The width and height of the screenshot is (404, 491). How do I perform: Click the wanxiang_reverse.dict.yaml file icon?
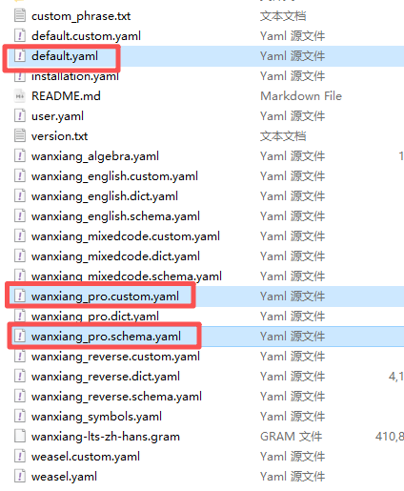[x=20, y=376]
